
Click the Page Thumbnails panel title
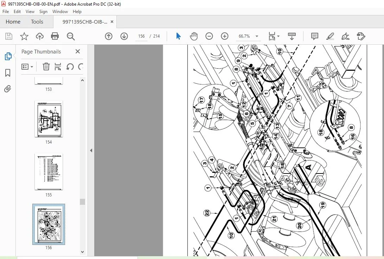point(41,52)
